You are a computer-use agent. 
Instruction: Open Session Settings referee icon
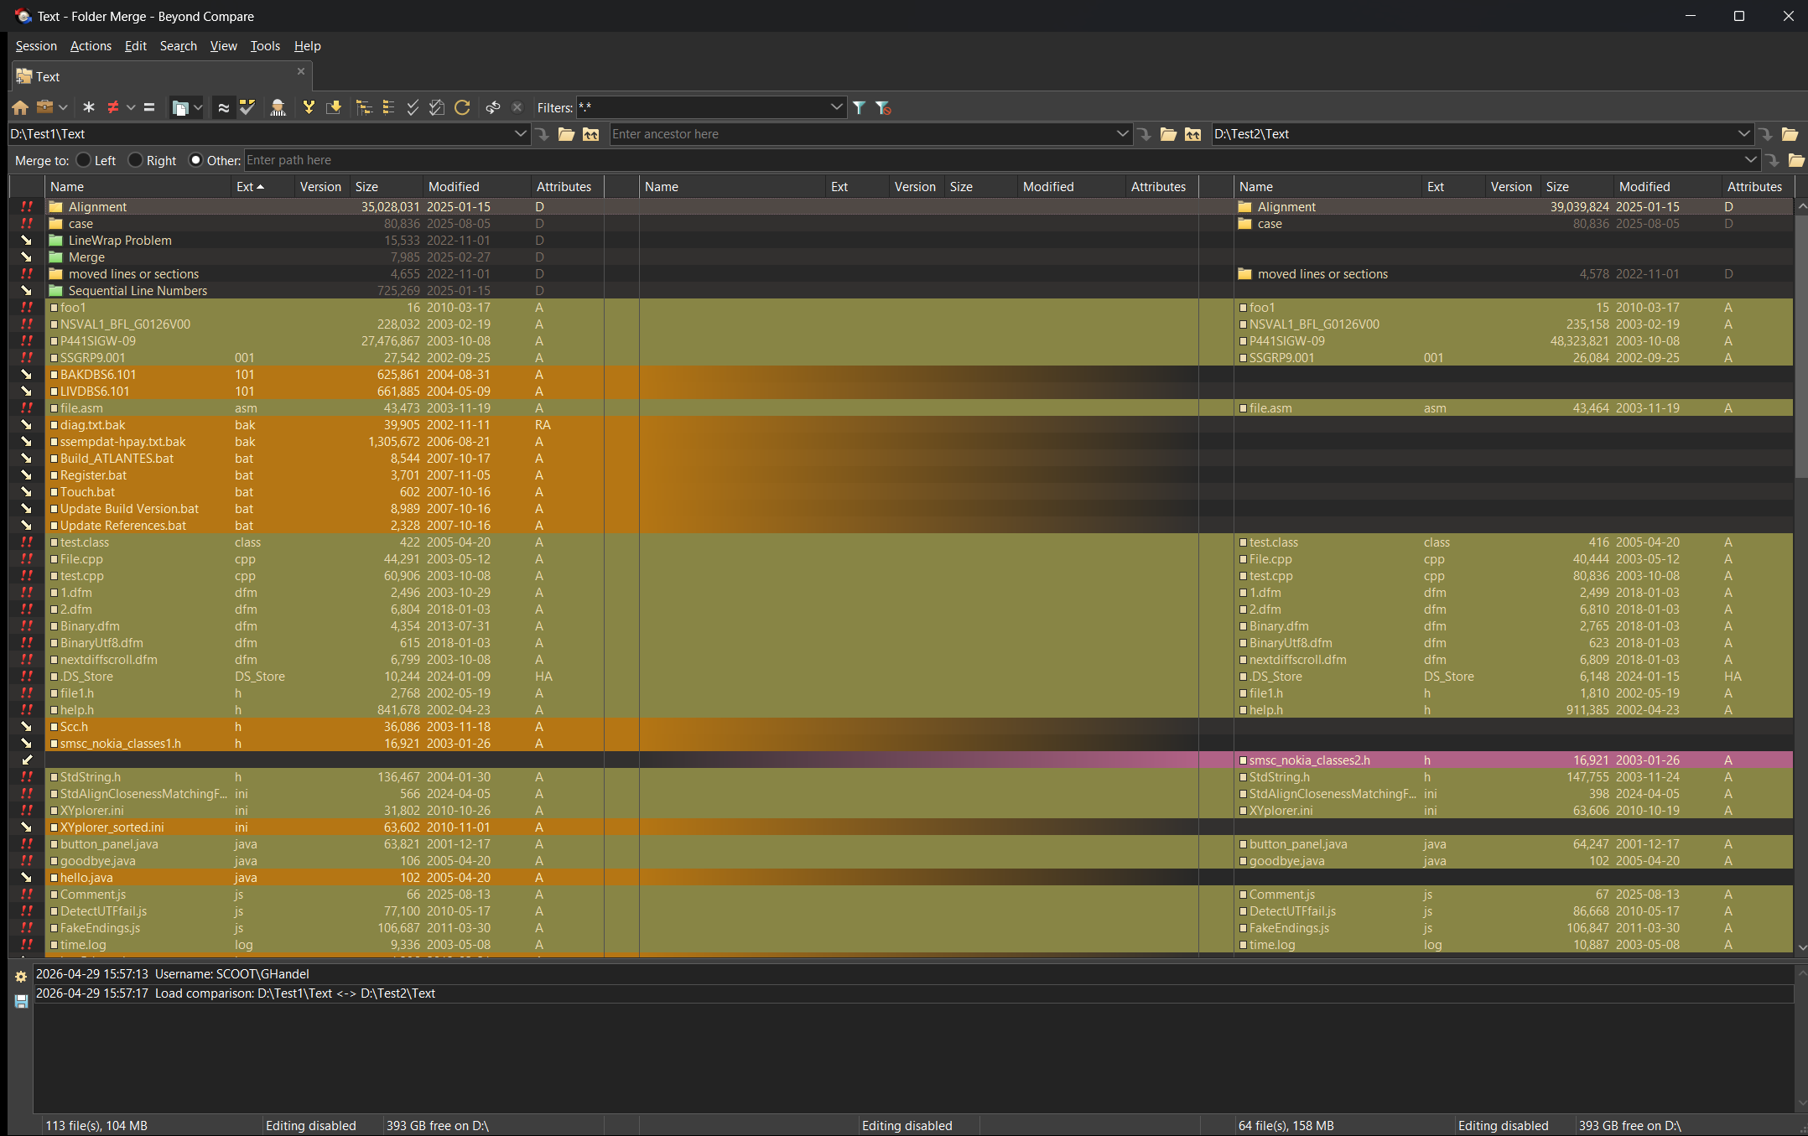[278, 107]
